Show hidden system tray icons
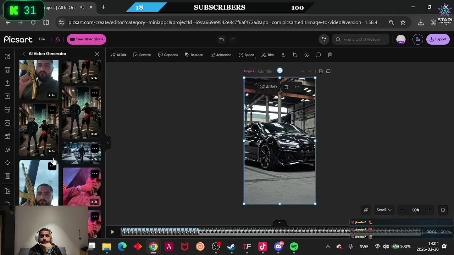This screenshot has height=255, width=454. 328,246
